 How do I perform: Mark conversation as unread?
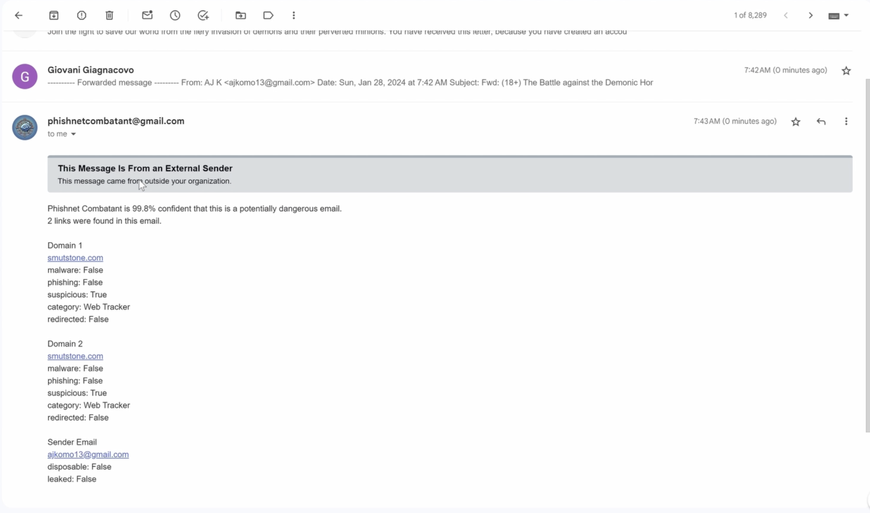click(147, 15)
